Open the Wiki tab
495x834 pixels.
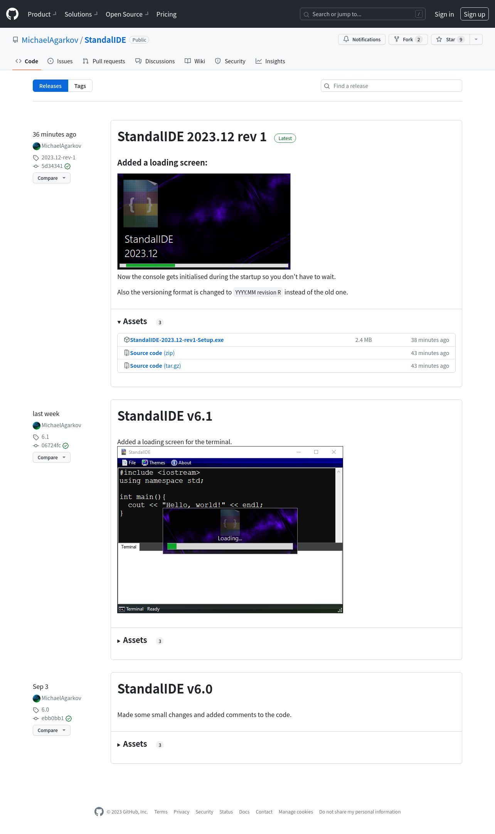point(195,61)
